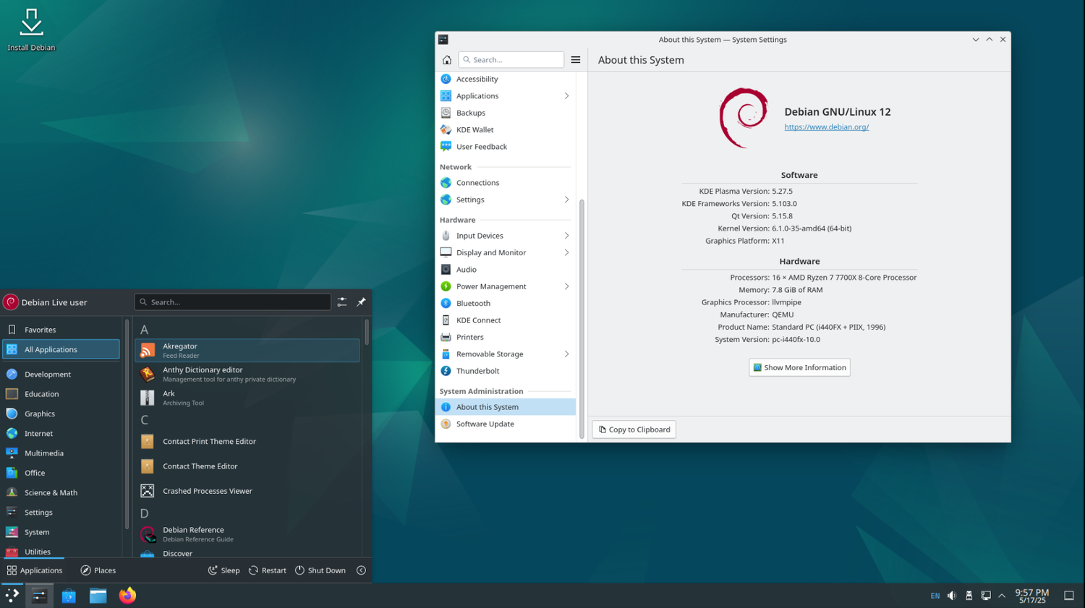The image size is (1085, 608).
Task: Launch Akregator feed reader icon
Action: point(148,351)
